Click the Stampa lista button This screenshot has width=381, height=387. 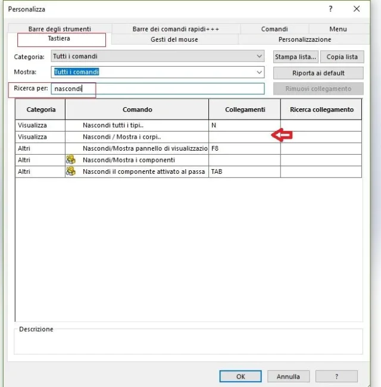[x=295, y=57]
